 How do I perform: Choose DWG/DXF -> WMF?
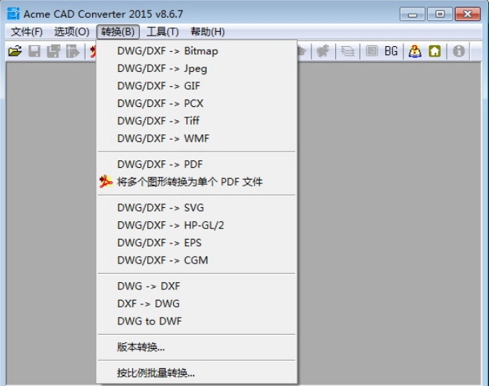point(196,138)
